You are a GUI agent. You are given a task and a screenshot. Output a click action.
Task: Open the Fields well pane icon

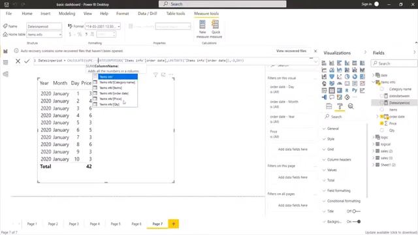(329, 106)
